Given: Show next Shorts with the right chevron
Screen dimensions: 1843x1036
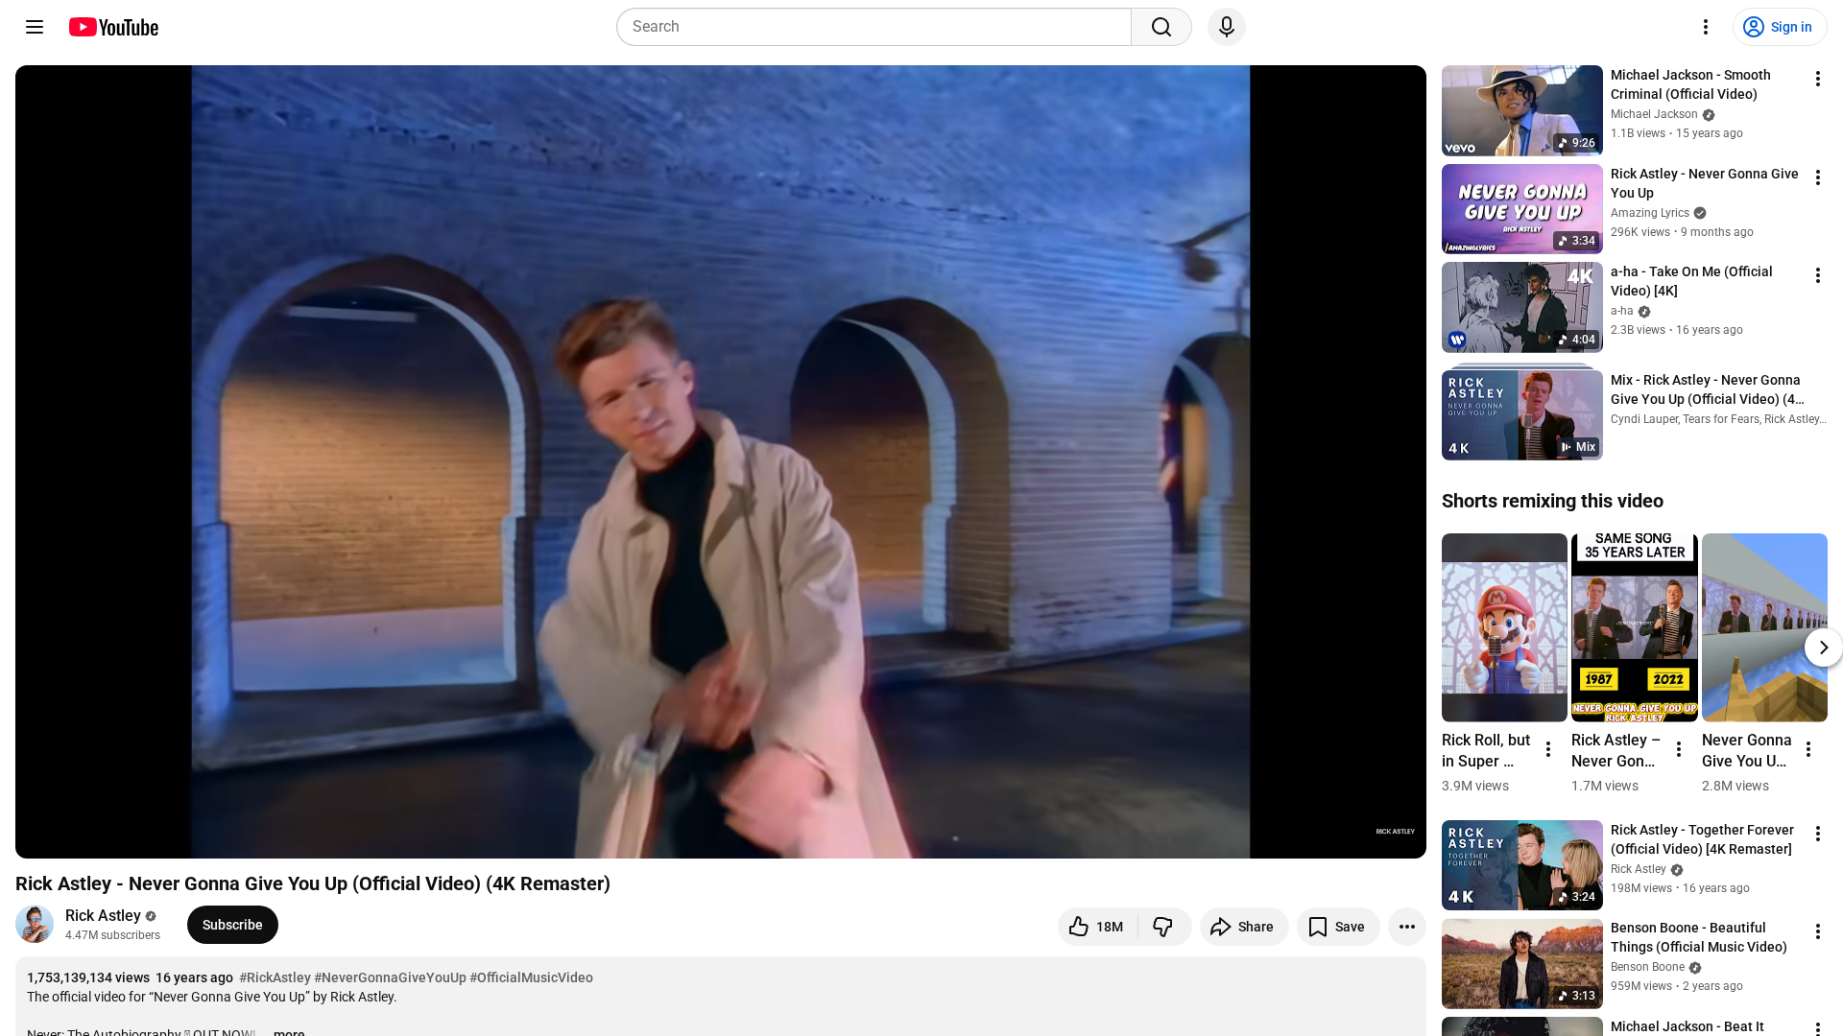Looking at the screenshot, I should click(1822, 647).
